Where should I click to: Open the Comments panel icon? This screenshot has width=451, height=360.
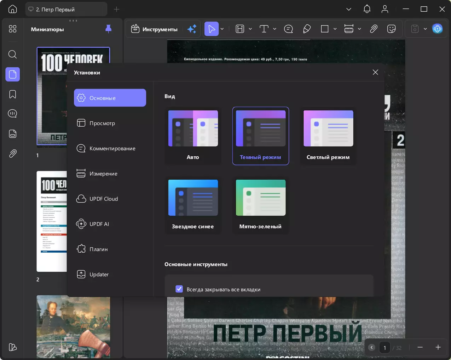pyautogui.click(x=13, y=114)
